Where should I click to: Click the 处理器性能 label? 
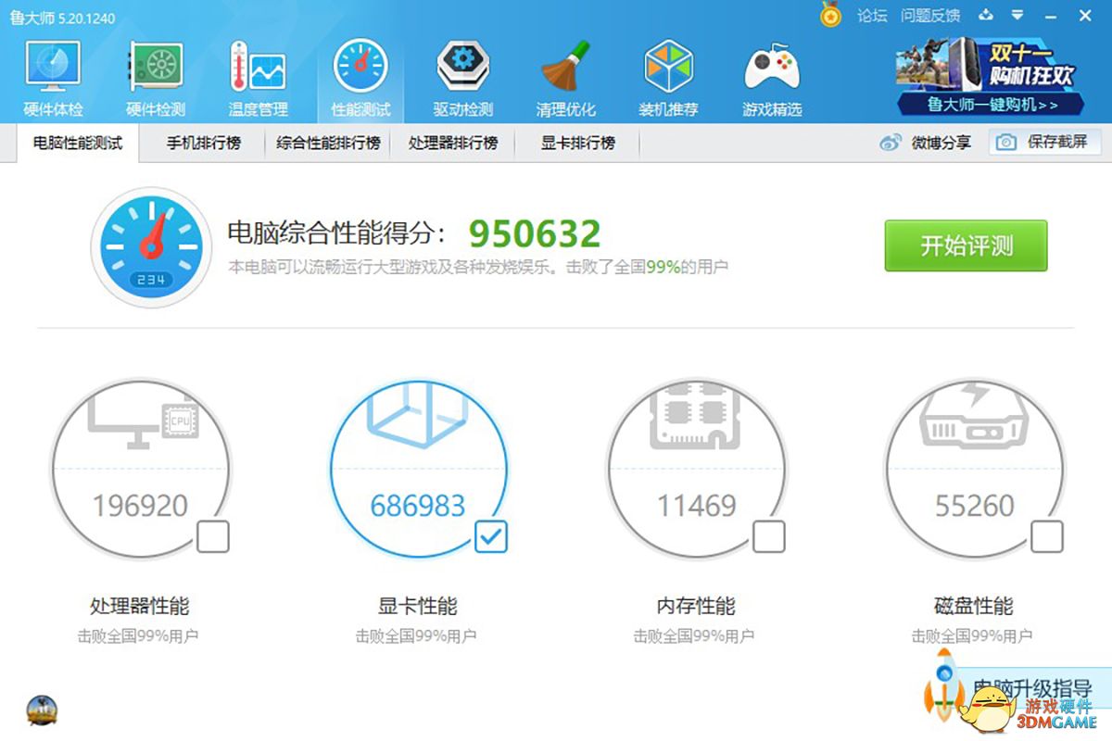click(x=140, y=606)
